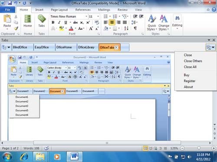Click the Decrease Indent icon
The height and width of the screenshot is (162, 217).
[135, 16]
